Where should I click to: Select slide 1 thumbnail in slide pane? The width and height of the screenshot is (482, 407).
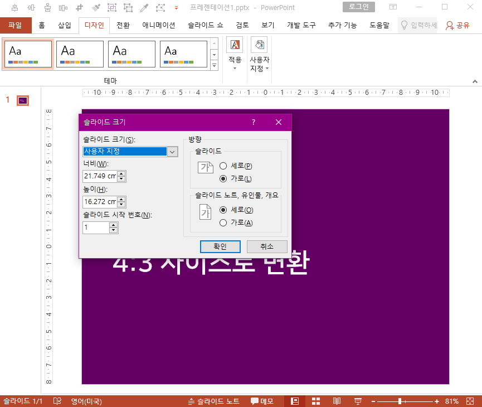[23, 100]
